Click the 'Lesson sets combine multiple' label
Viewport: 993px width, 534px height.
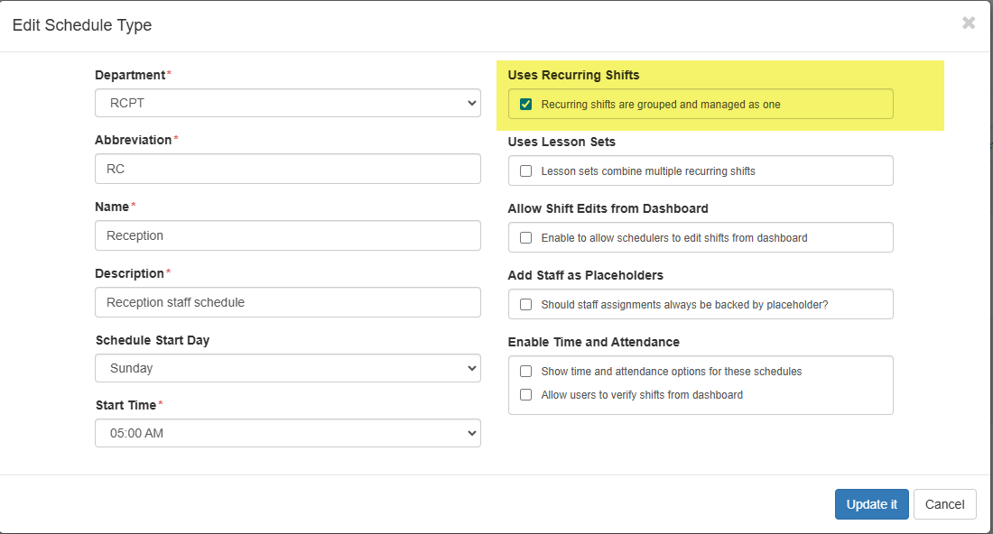pos(647,171)
